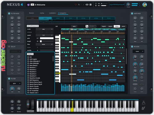The image size is (154, 115).
Task: Click the shuffle slider bar
Action: pyautogui.click(x=47, y=50)
